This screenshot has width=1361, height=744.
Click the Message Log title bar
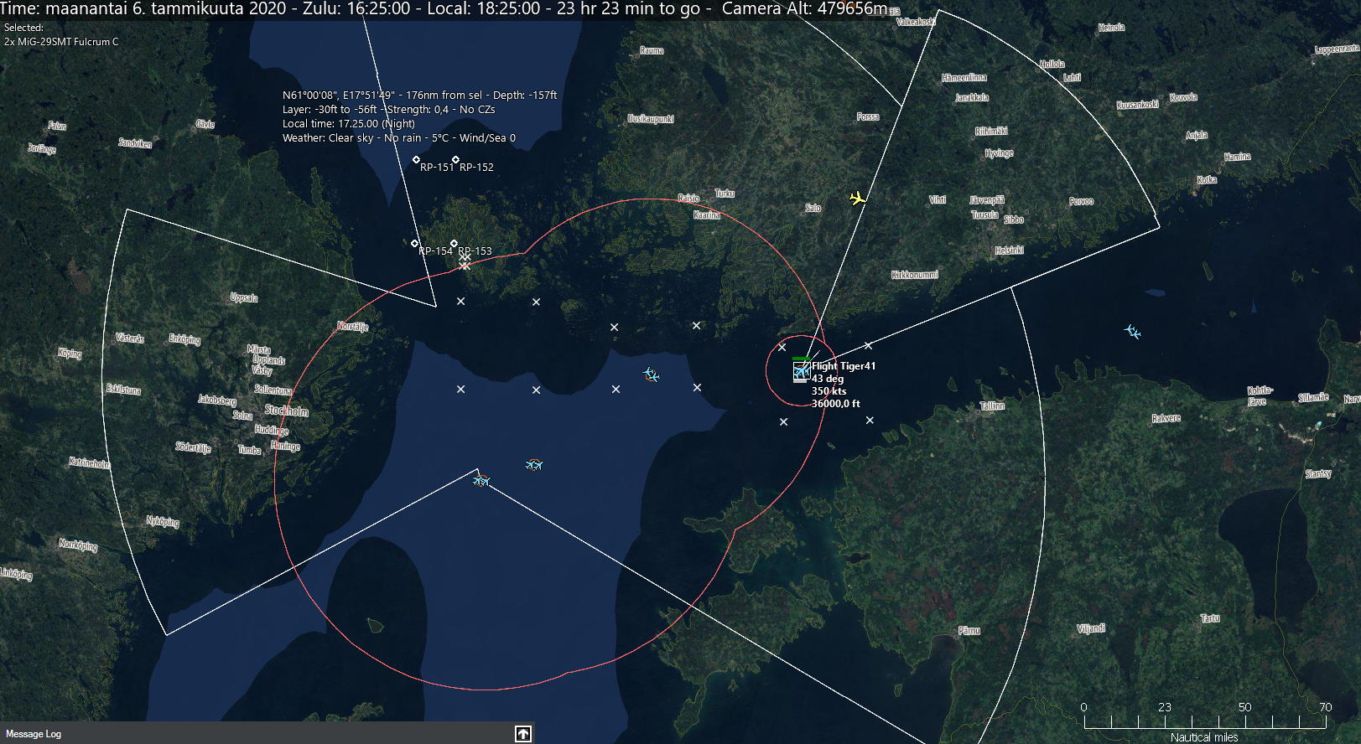tap(252, 734)
